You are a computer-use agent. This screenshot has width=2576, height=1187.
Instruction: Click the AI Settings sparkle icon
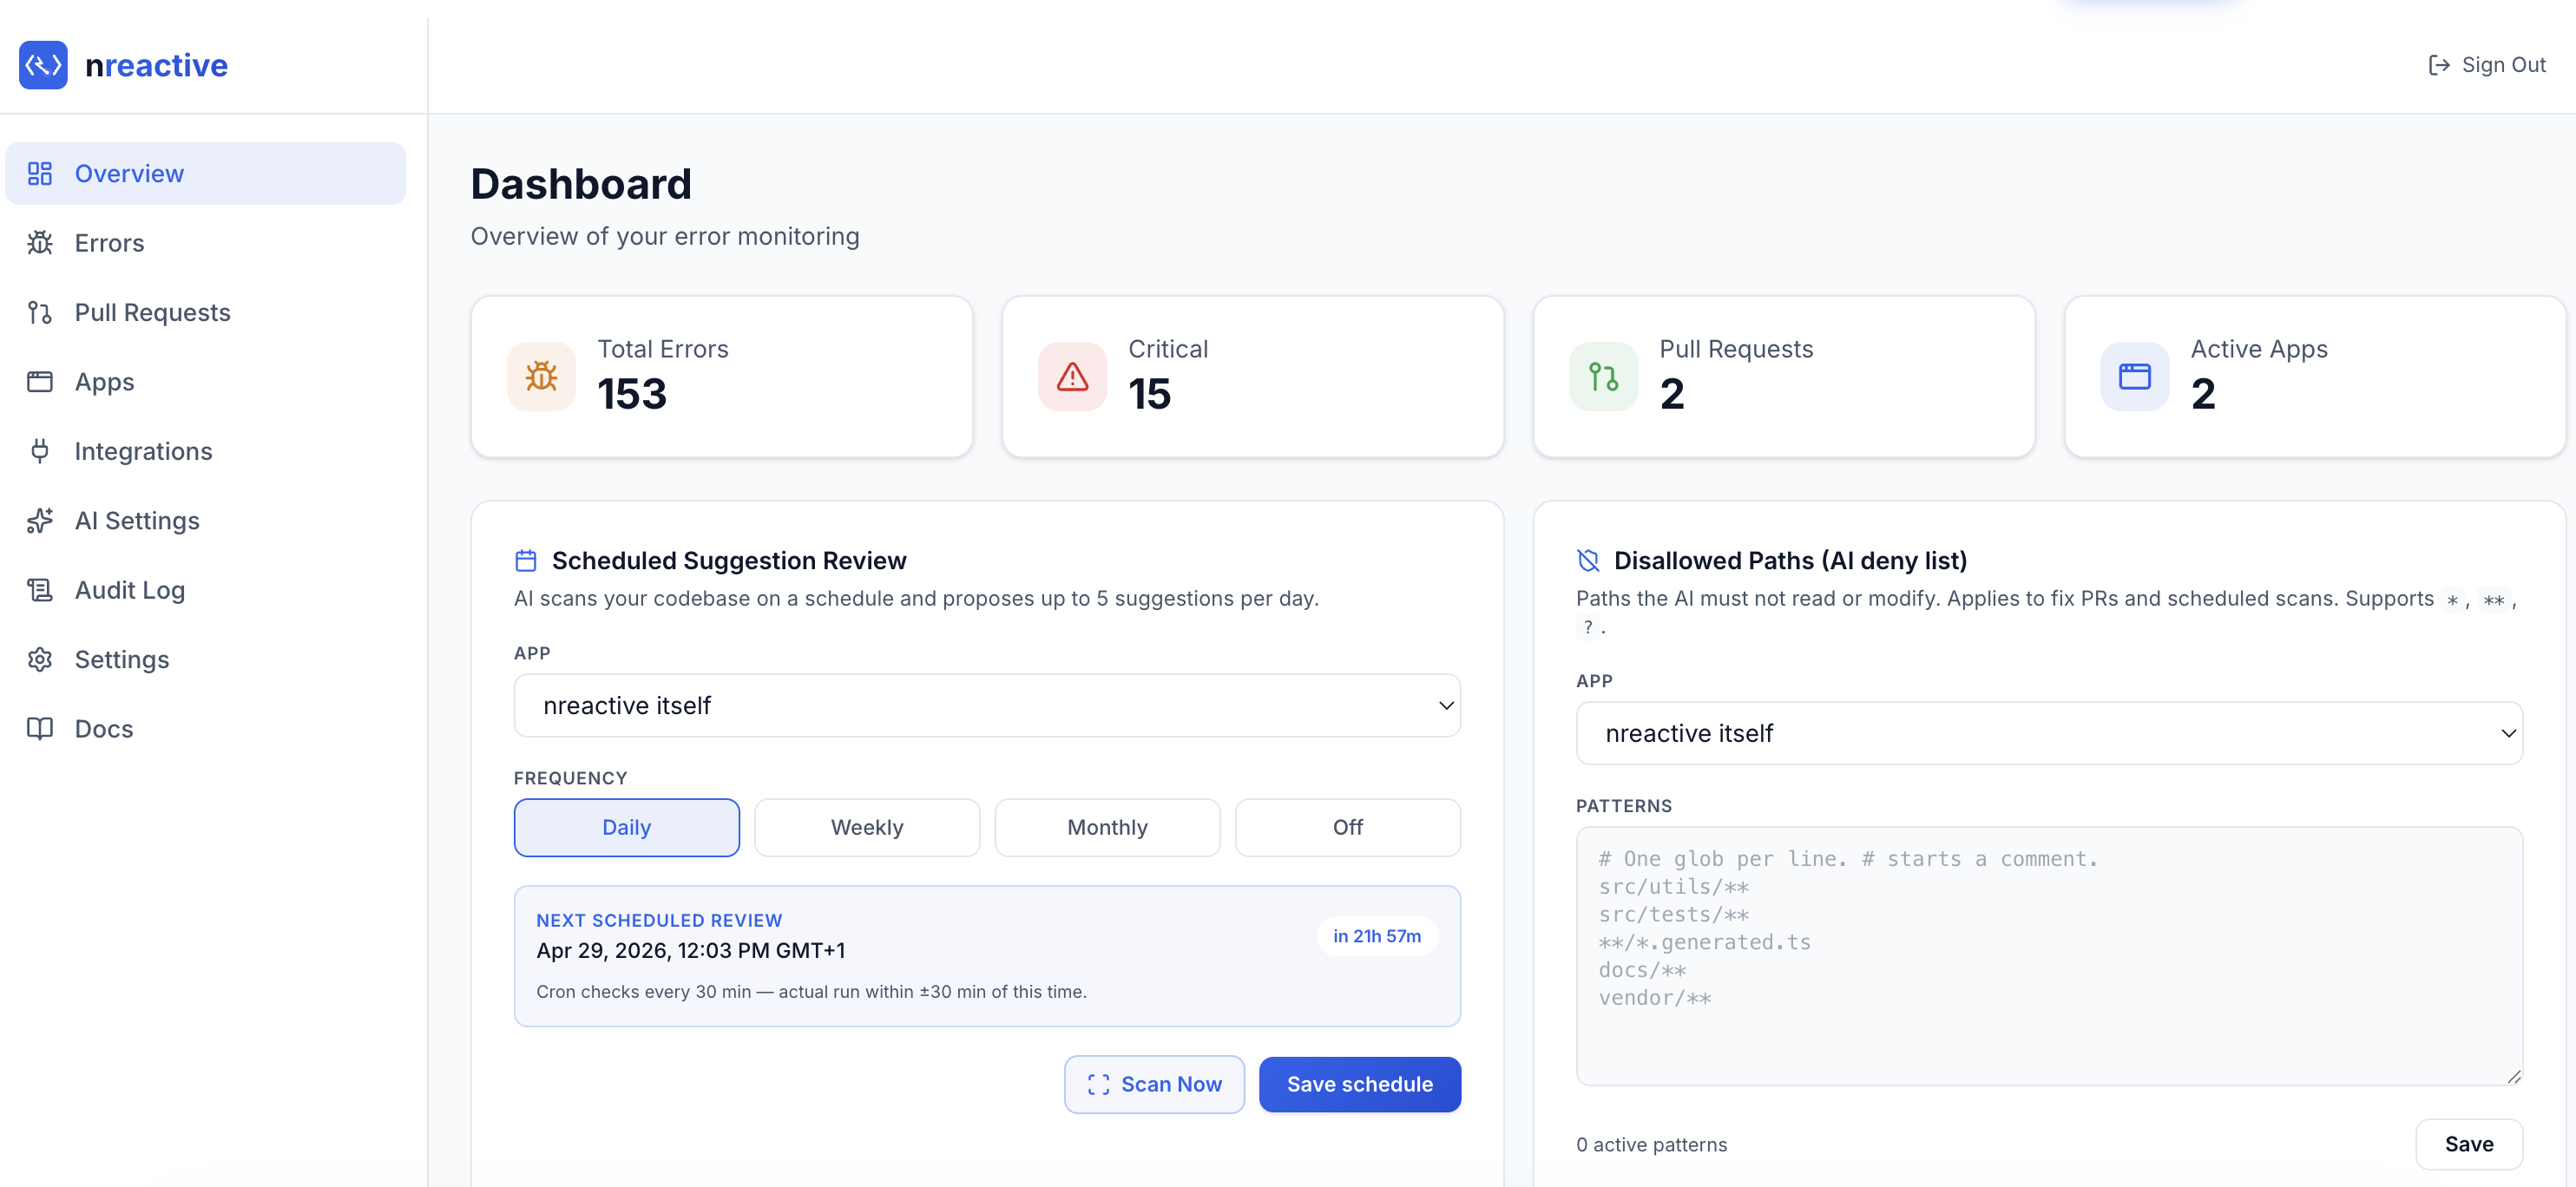[40, 521]
